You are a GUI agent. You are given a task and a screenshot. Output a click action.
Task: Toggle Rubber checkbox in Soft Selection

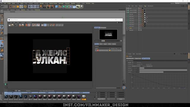[x=142, y=64]
